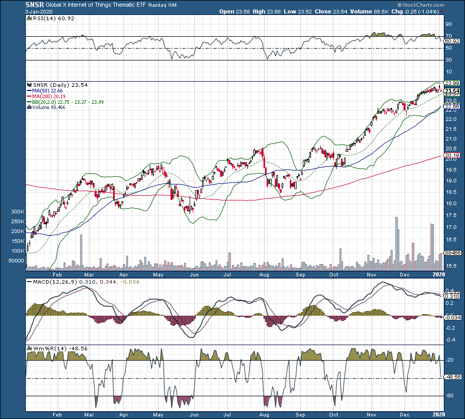Select the 'Global X Internet of Things Thematic ETF' title
This screenshot has width=465, height=419.
[x=96, y=5]
